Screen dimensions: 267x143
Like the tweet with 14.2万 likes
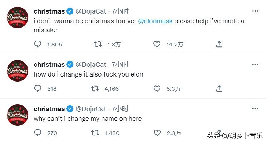[157, 44]
